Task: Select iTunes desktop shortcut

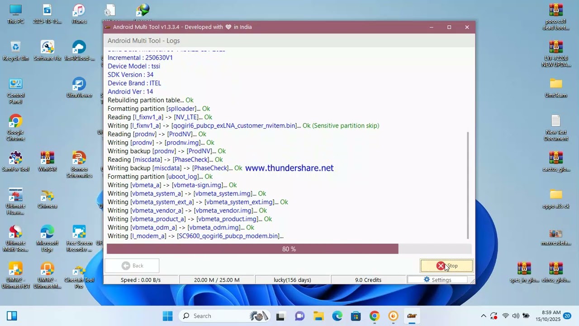Action: point(79,14)
